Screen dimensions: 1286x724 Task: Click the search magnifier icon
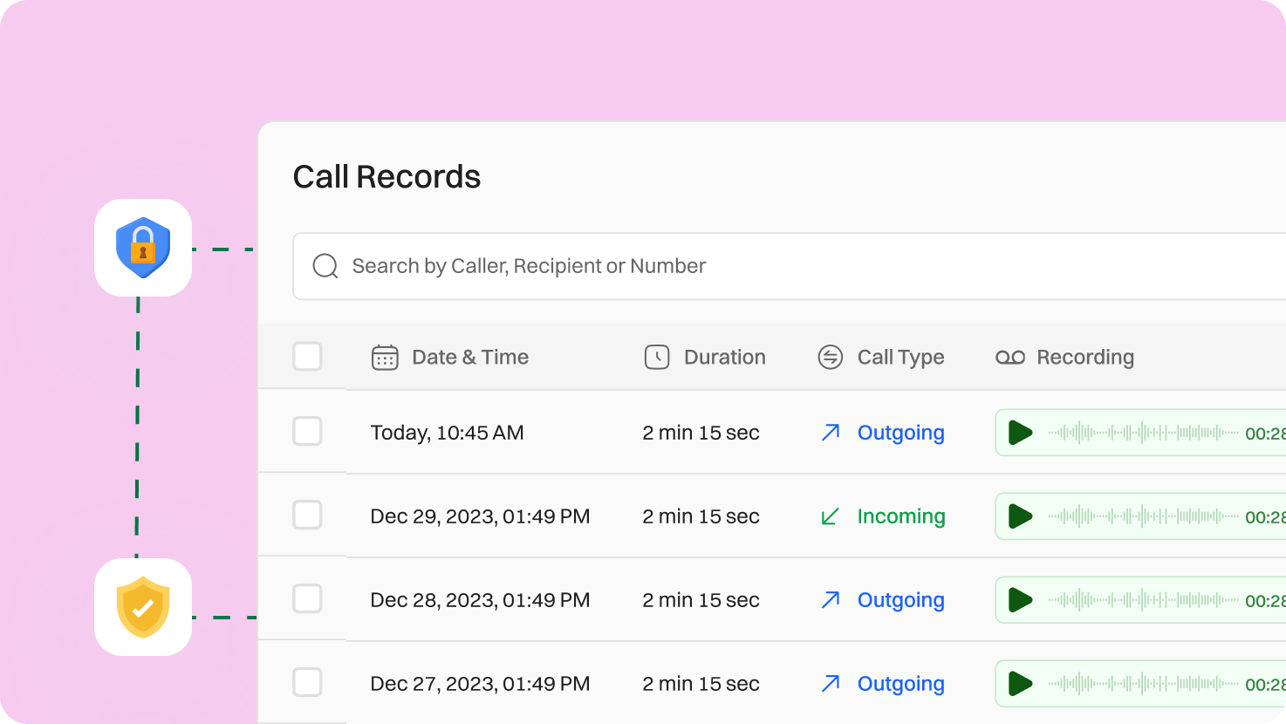(325, 266)
